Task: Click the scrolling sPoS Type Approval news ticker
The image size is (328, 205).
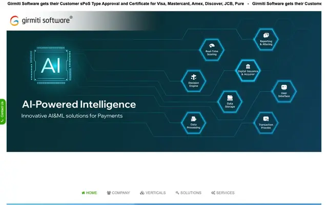Action: 164,4
